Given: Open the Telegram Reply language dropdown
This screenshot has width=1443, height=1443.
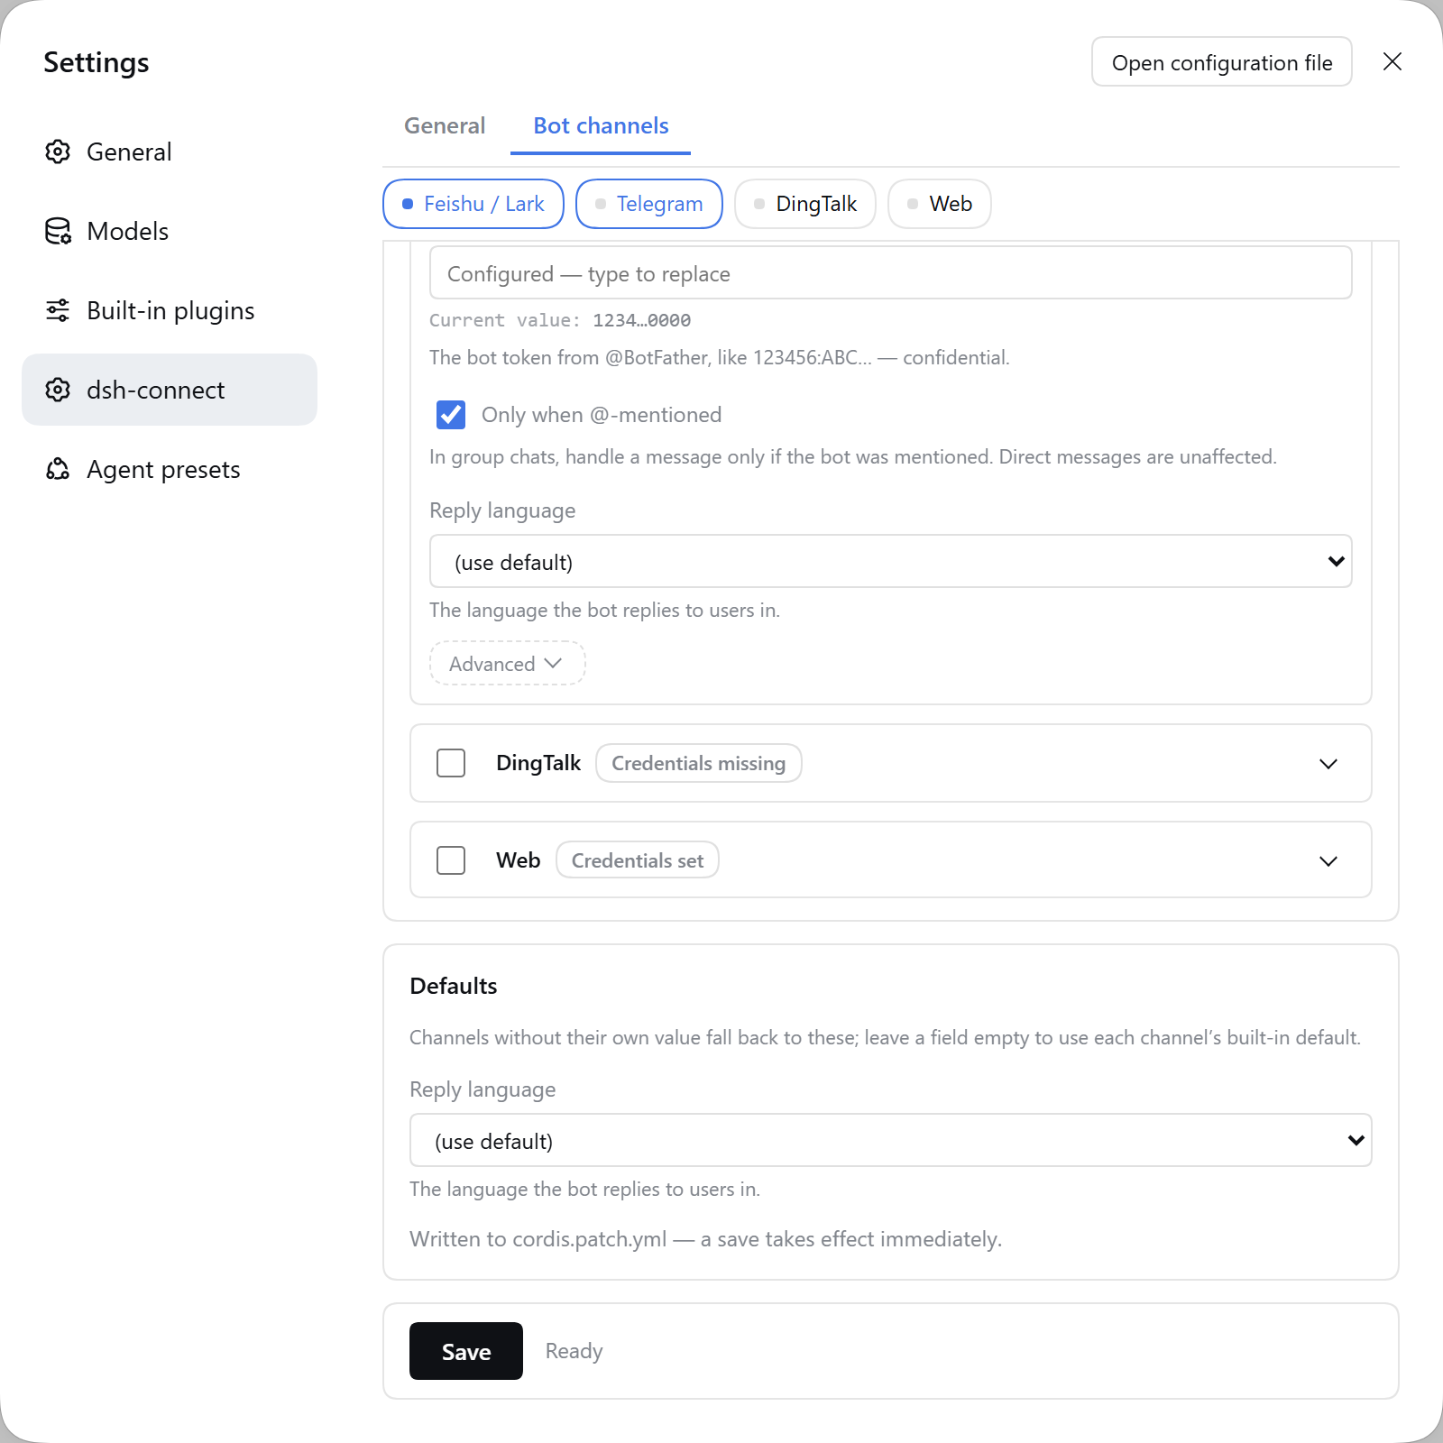Looking at the screenshot, I should 891,561.
